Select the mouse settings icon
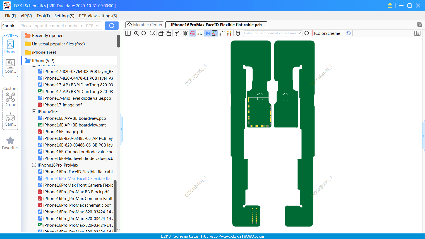The width and height of the screenshot is (425, 239). coord(238,33)
